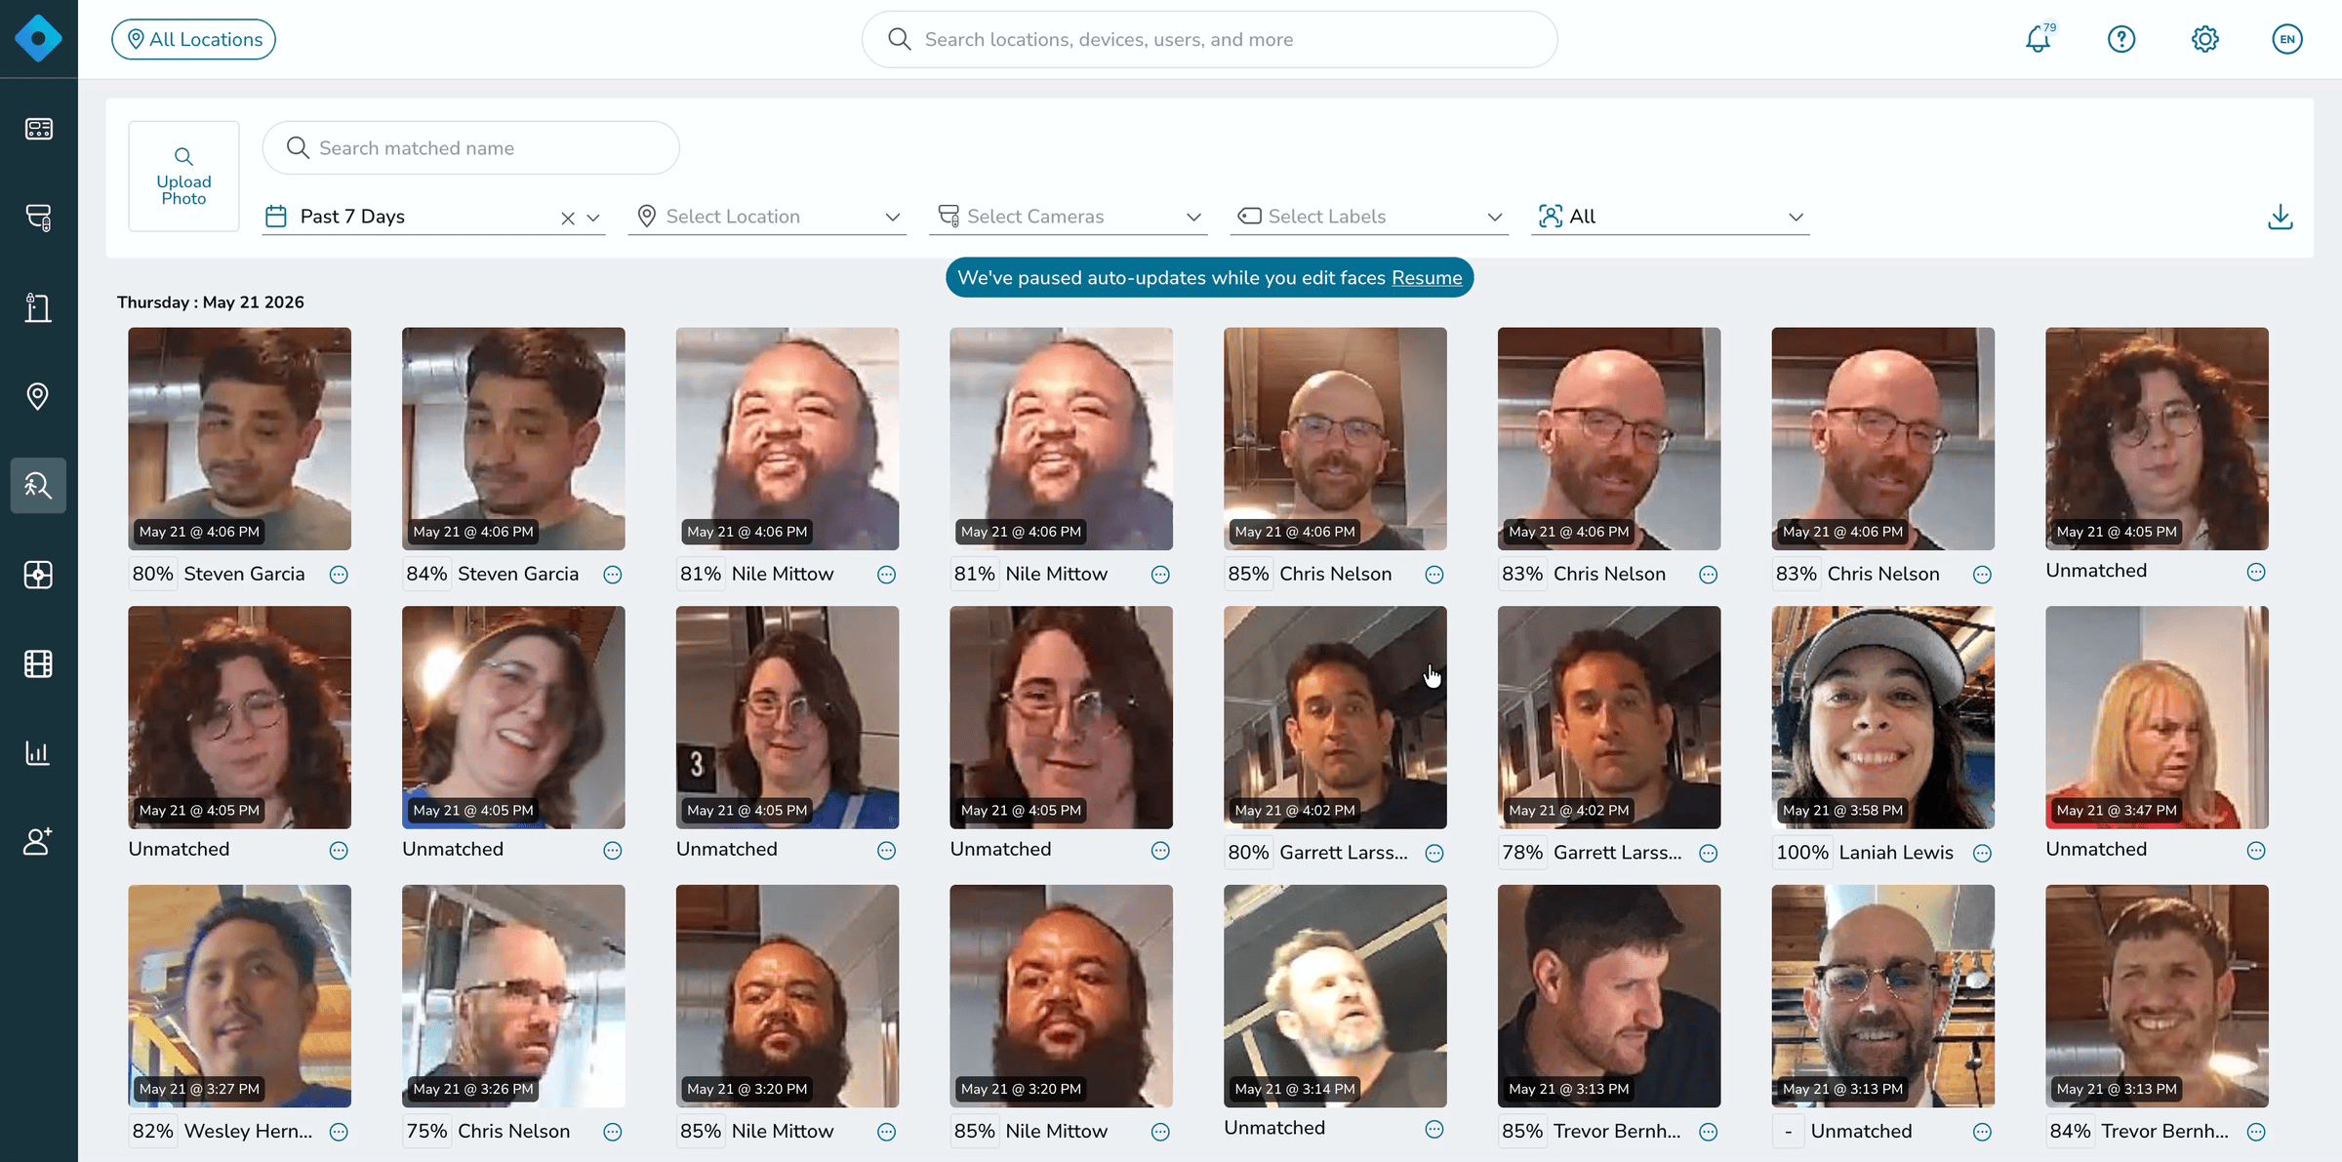Open the cameras sidebar icon
The height and width of the screenshot is (1162, 2342).
38,218
